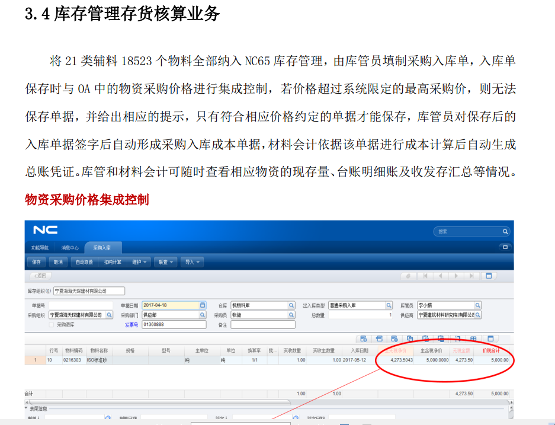Click the search magnifier in NC header
This screenshot has width=555, height=425.
pyautogui.click(x=505, y=232)
